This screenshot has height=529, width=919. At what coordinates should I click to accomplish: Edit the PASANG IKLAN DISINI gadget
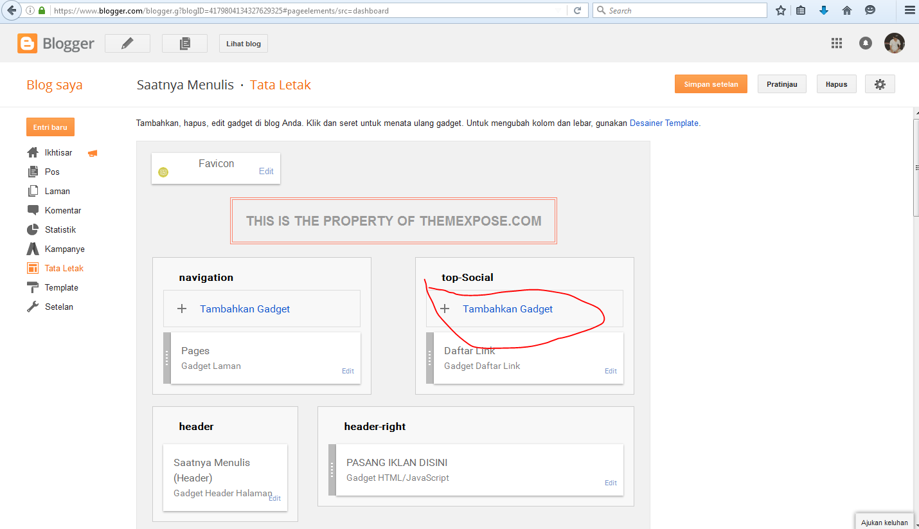pos(611,483)
